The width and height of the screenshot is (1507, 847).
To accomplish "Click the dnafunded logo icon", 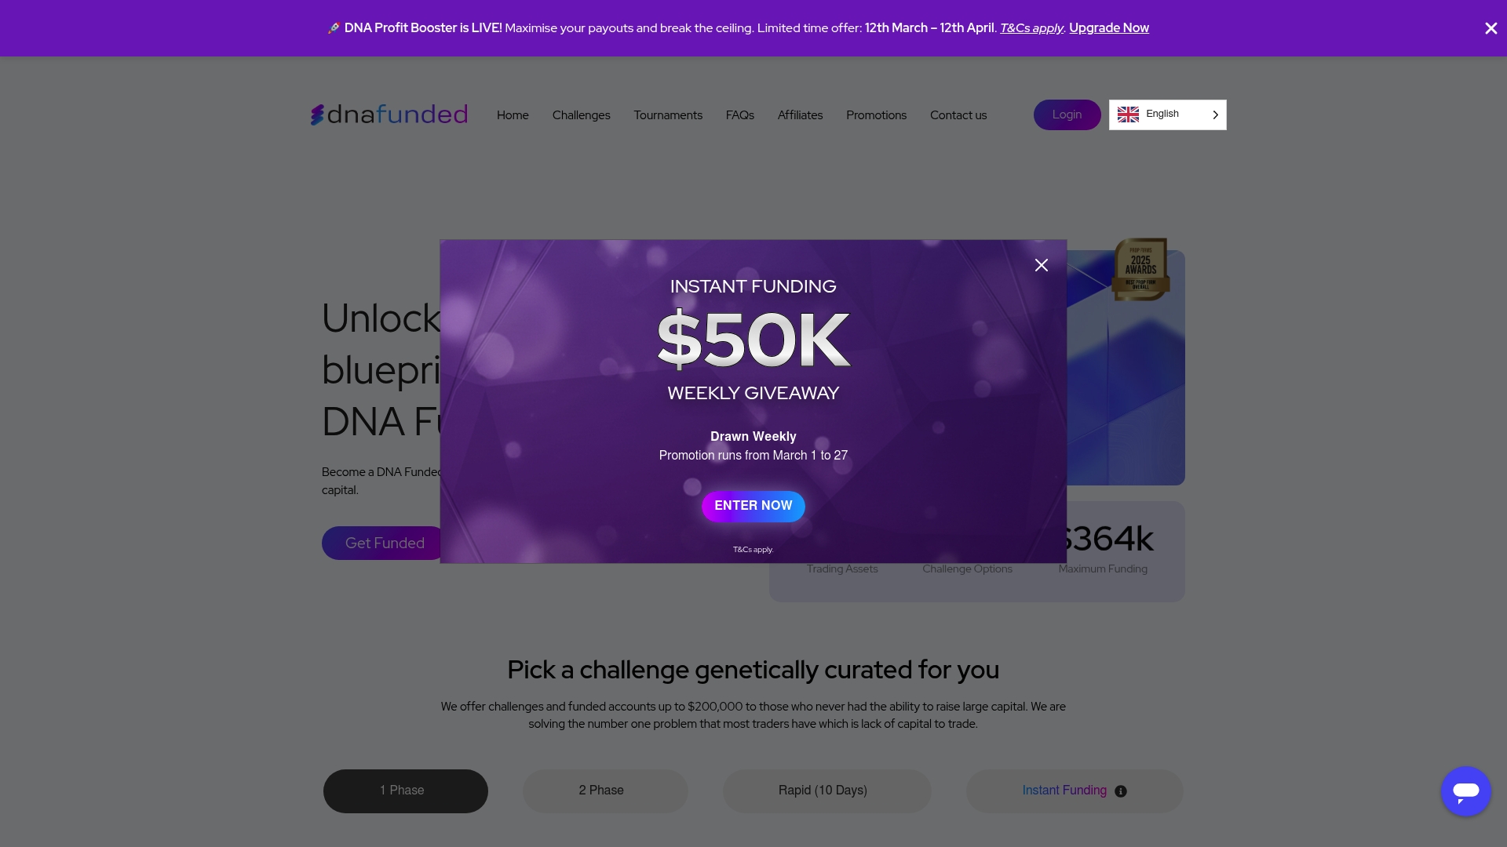I will pos(319,115).
